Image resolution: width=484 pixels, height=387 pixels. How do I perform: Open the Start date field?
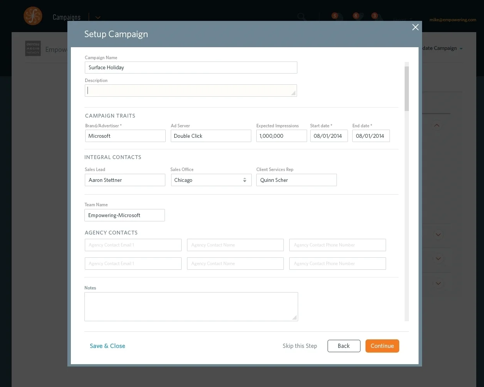pos(329,136)
